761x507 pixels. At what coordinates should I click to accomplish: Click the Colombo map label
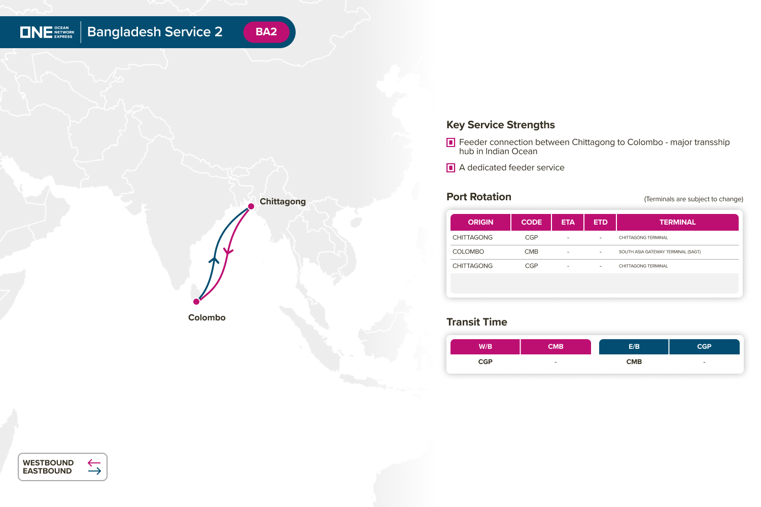click(206, 317)
